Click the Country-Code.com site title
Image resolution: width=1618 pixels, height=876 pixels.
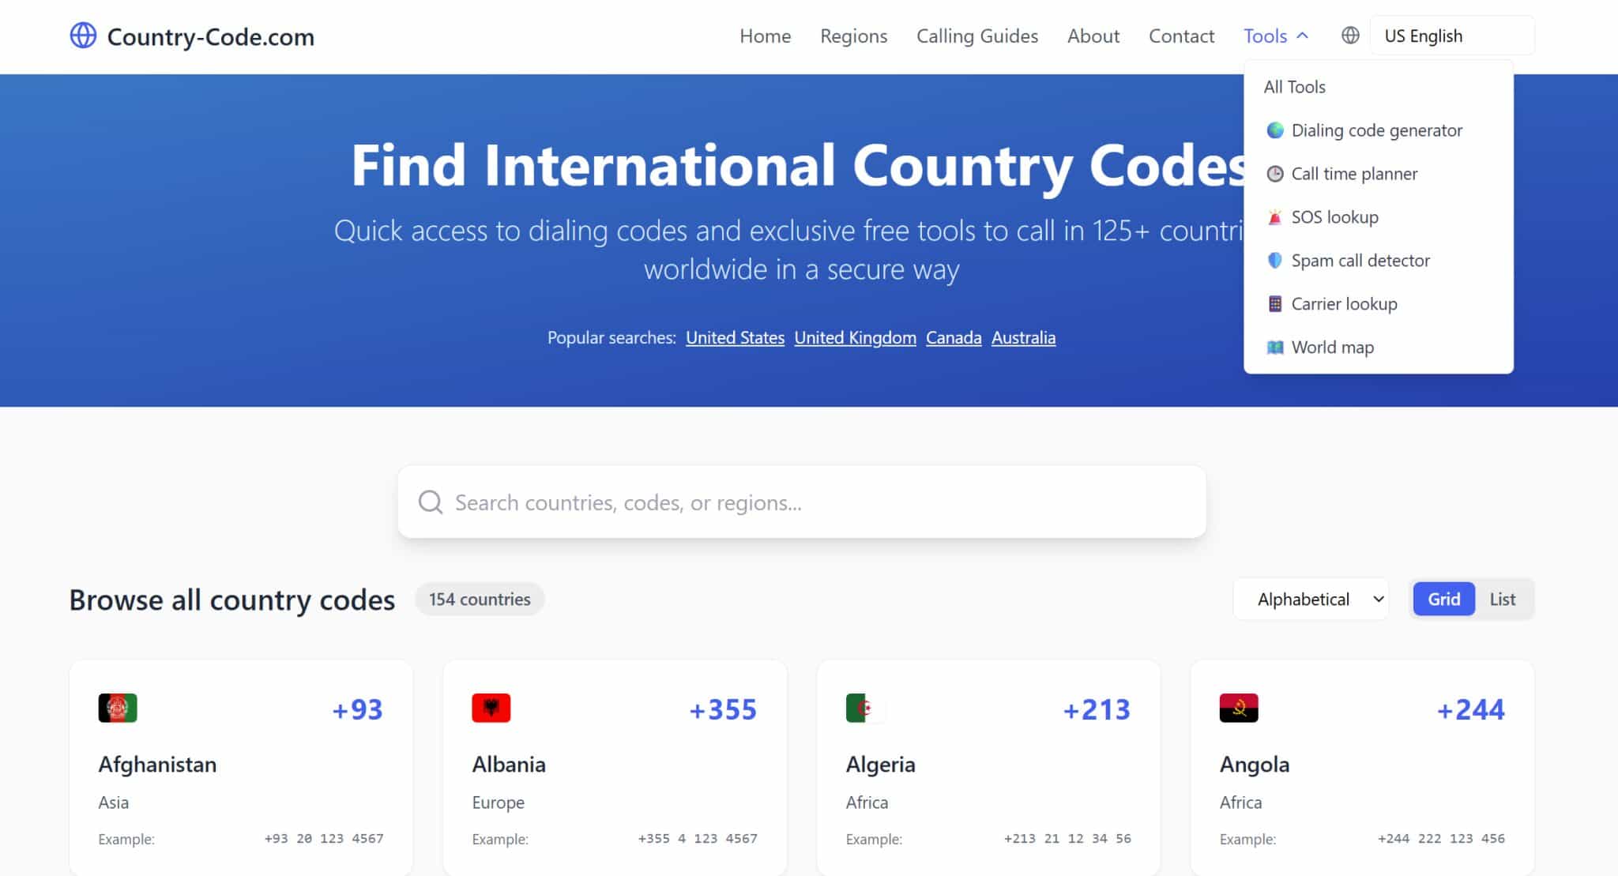210,37
